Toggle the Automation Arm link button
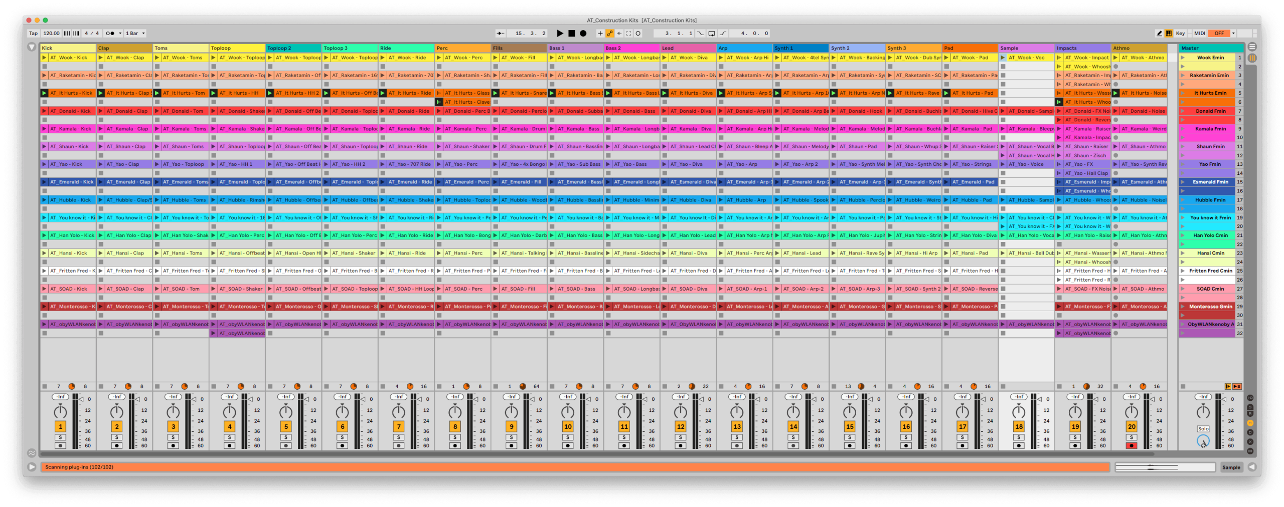 609,34
